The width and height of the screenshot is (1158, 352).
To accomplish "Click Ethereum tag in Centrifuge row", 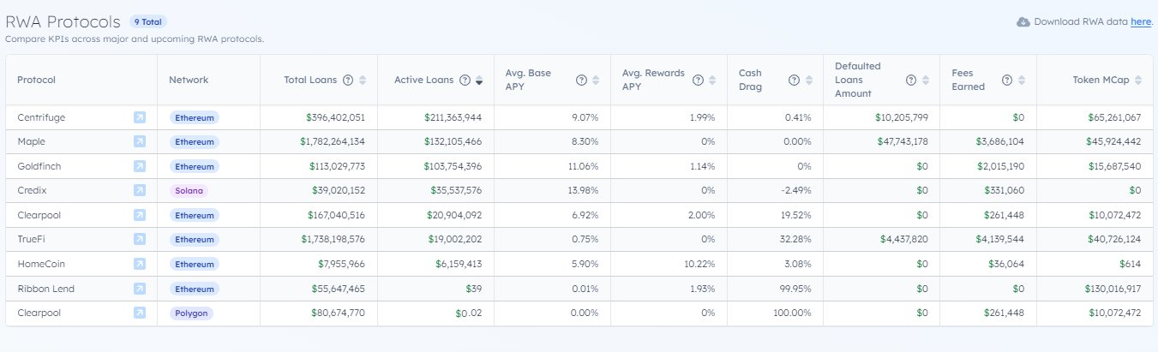I will (x=195, y=117).
